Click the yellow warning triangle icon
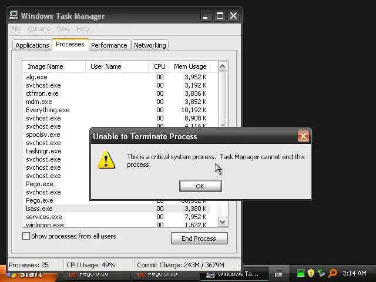 [106, 160]
